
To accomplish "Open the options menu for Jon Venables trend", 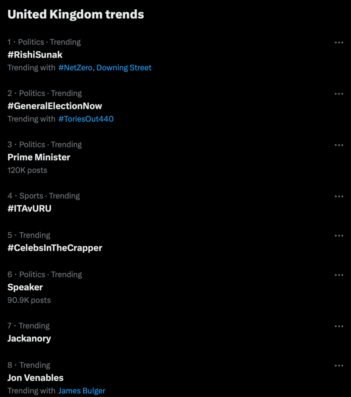I will tap(339, 365).
